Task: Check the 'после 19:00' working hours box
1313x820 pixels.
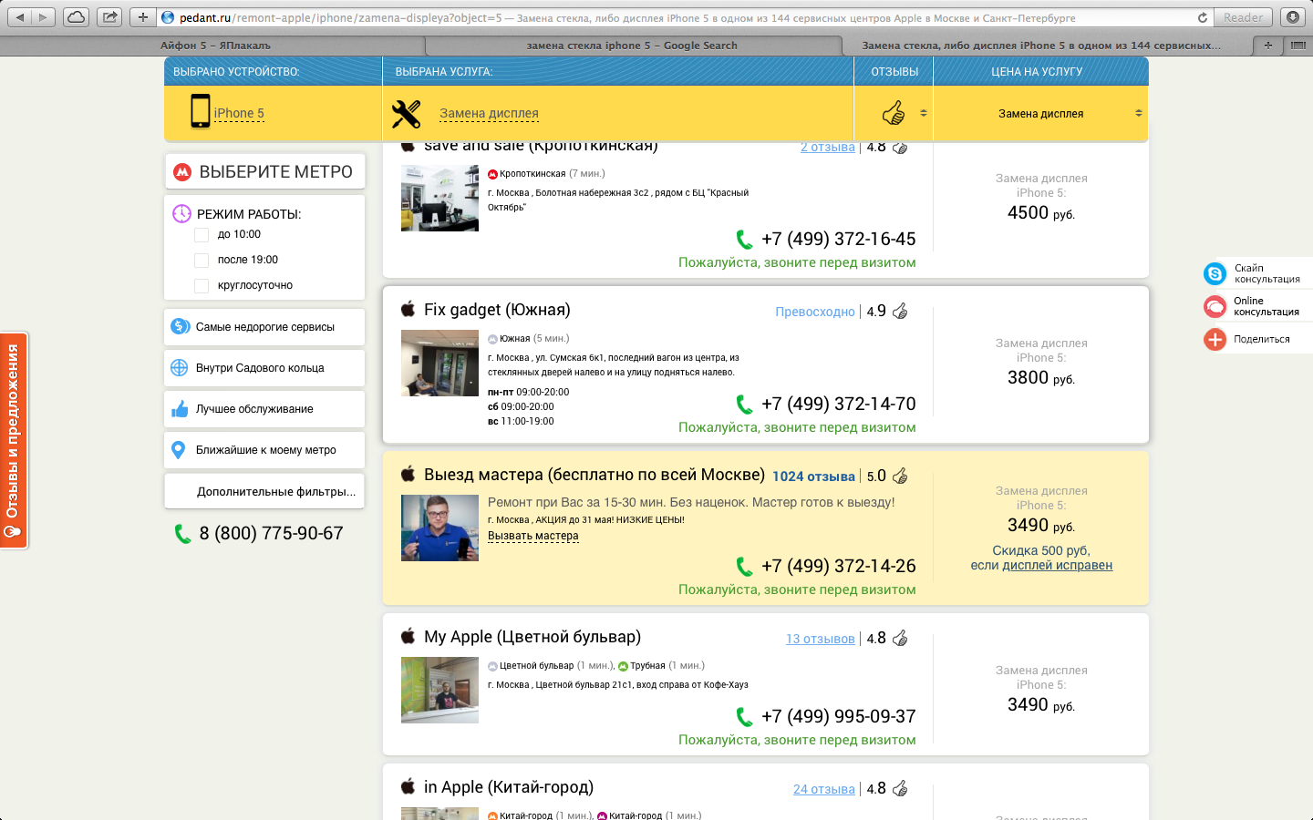Action: [x=202, y=261]
